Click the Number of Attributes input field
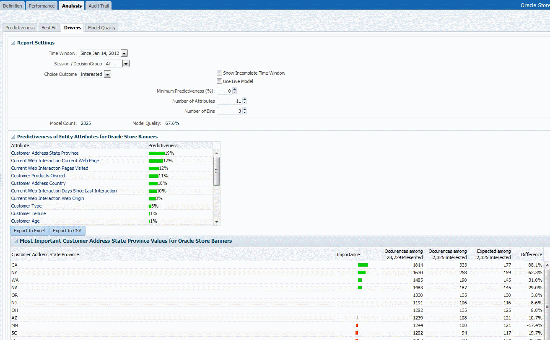This screenshot has width=550, height=340. point(229,101)
